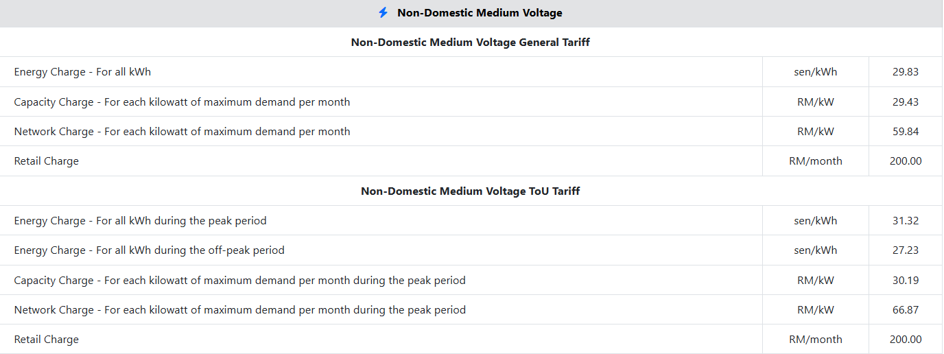
Task: Click the Retail Charge label under General Tariff
Action: (47, 161)
